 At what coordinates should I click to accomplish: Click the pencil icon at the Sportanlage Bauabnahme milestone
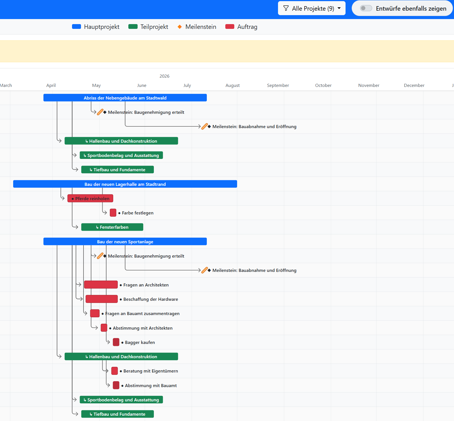(x=204, y=270)
